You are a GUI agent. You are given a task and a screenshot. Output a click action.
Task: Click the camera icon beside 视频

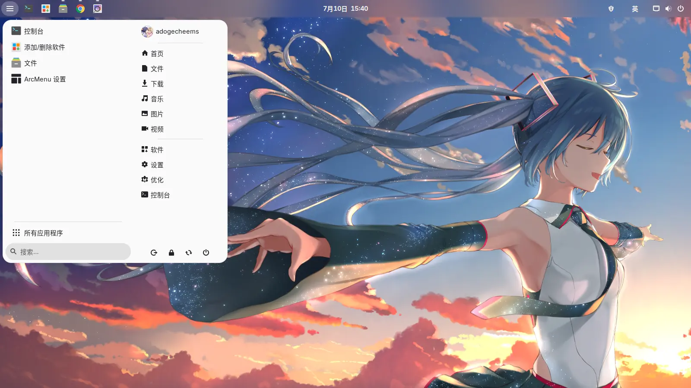tap(145, 128)
